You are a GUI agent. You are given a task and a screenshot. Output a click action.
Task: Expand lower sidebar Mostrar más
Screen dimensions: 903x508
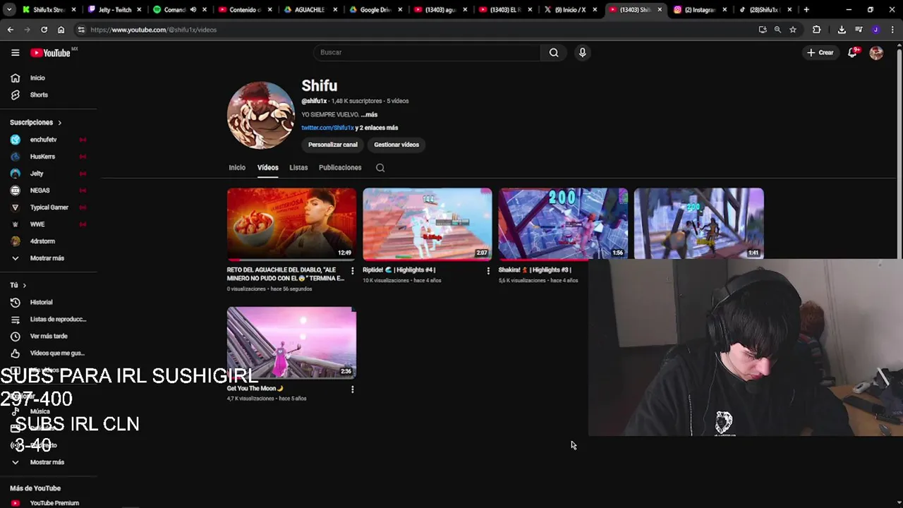tap(48, 462)
